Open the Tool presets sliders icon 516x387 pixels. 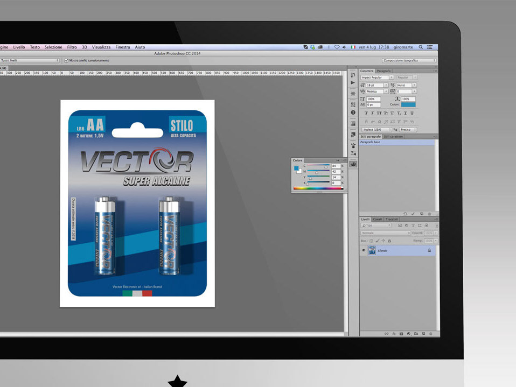click(353, 153)
